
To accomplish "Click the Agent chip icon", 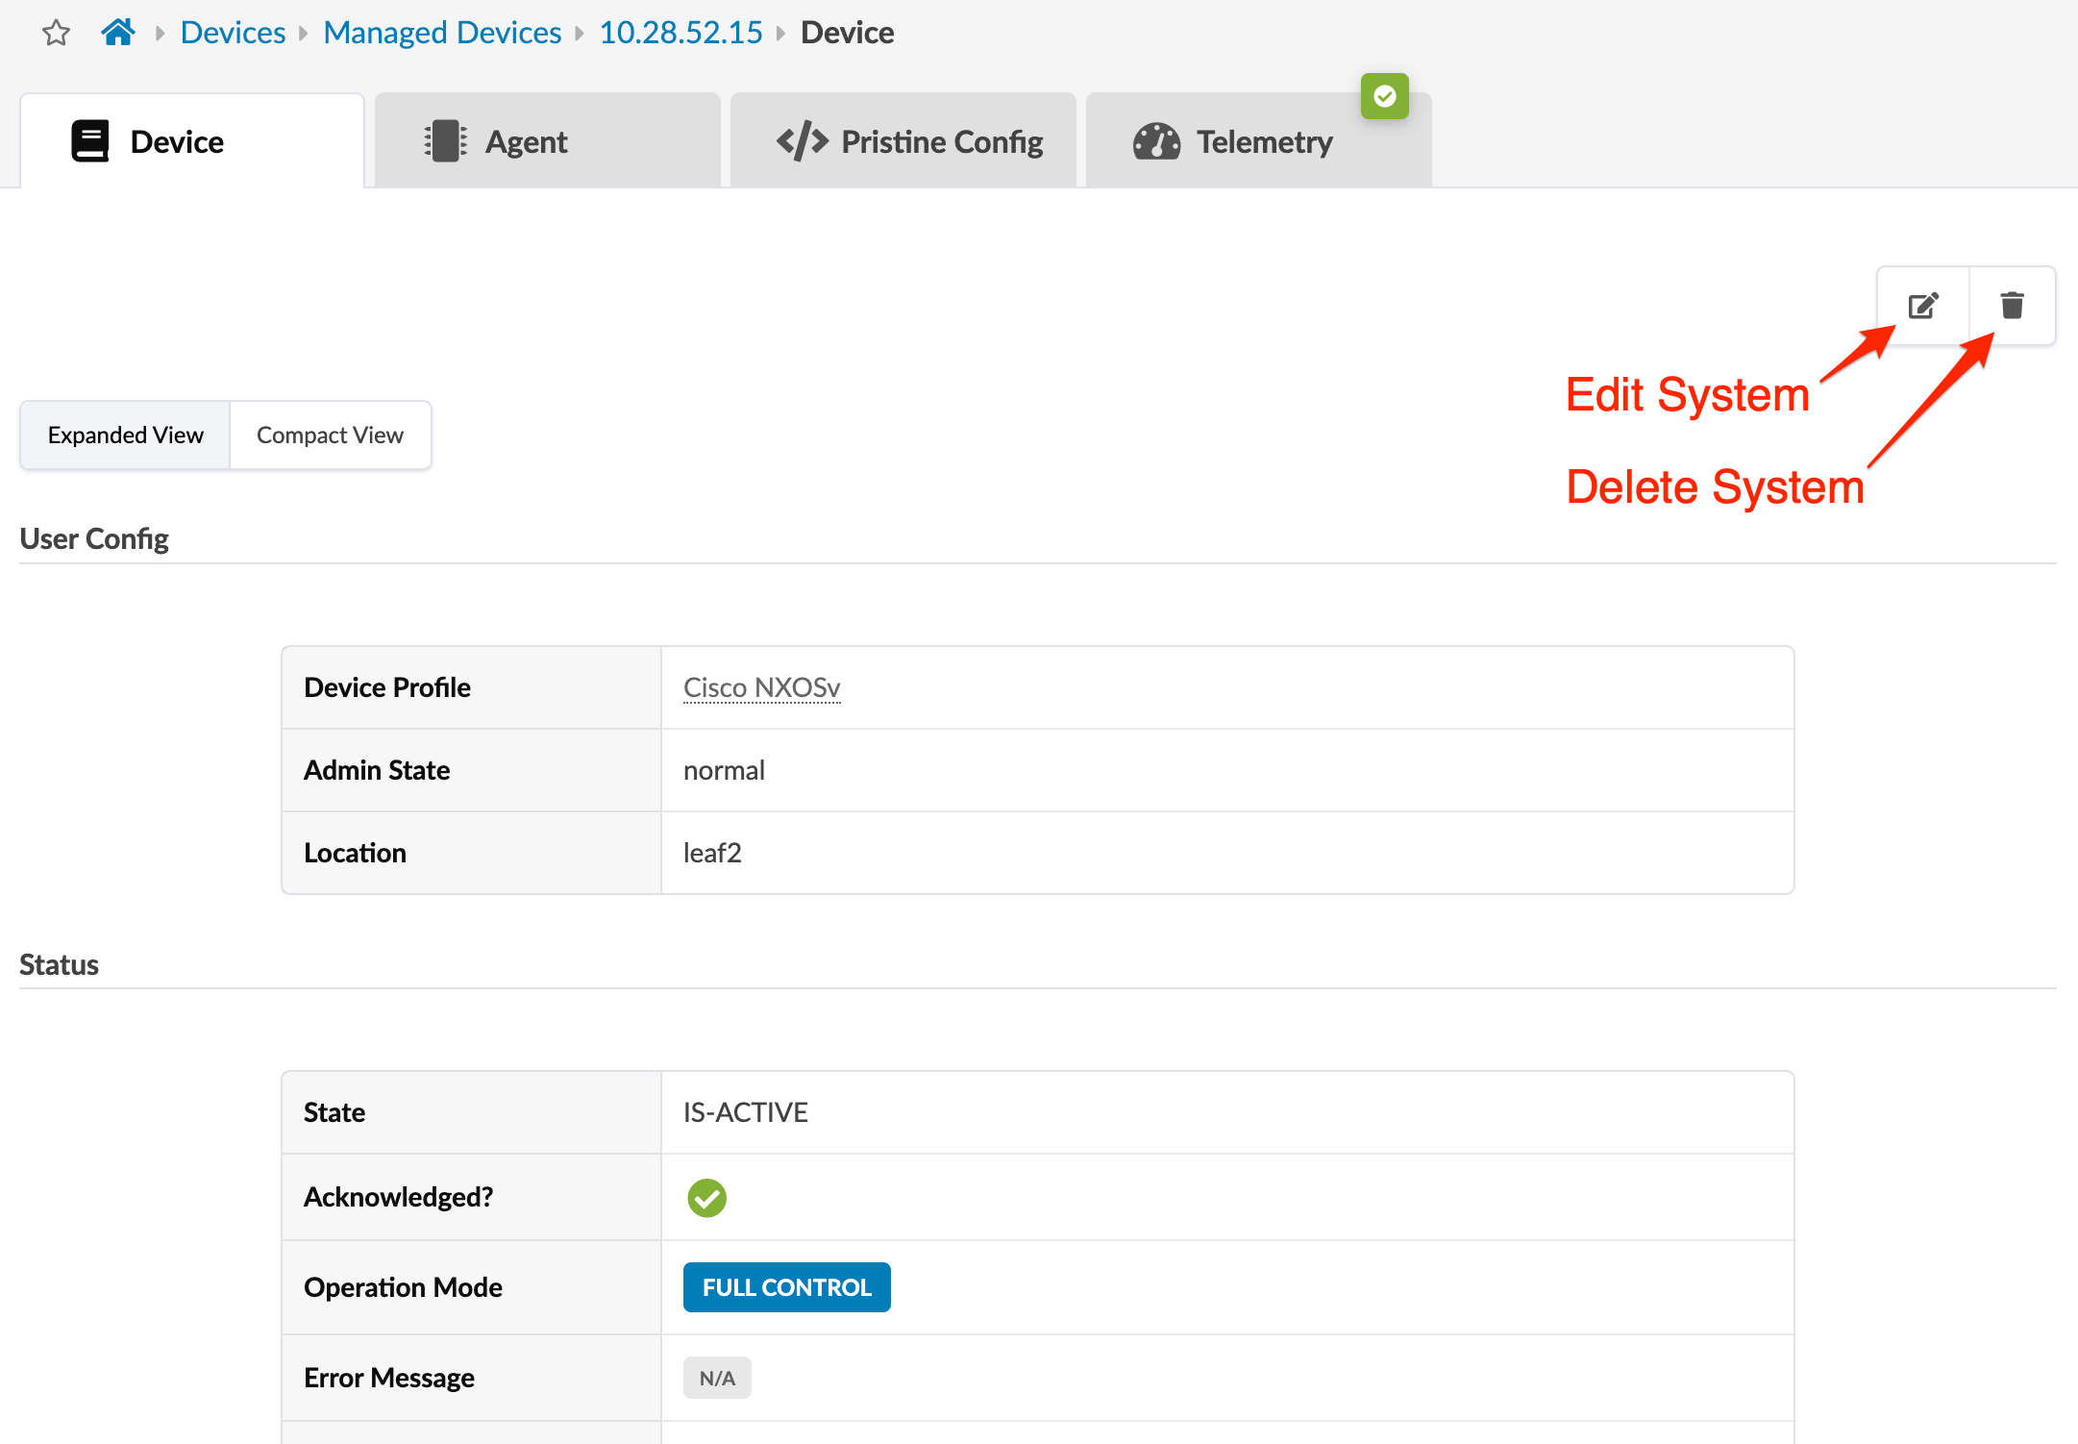I will click(x=445, y=141).
